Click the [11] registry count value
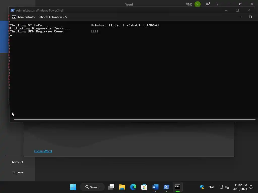Image resolution: width=258 pixels, height=193 pixels. [94, 31]
